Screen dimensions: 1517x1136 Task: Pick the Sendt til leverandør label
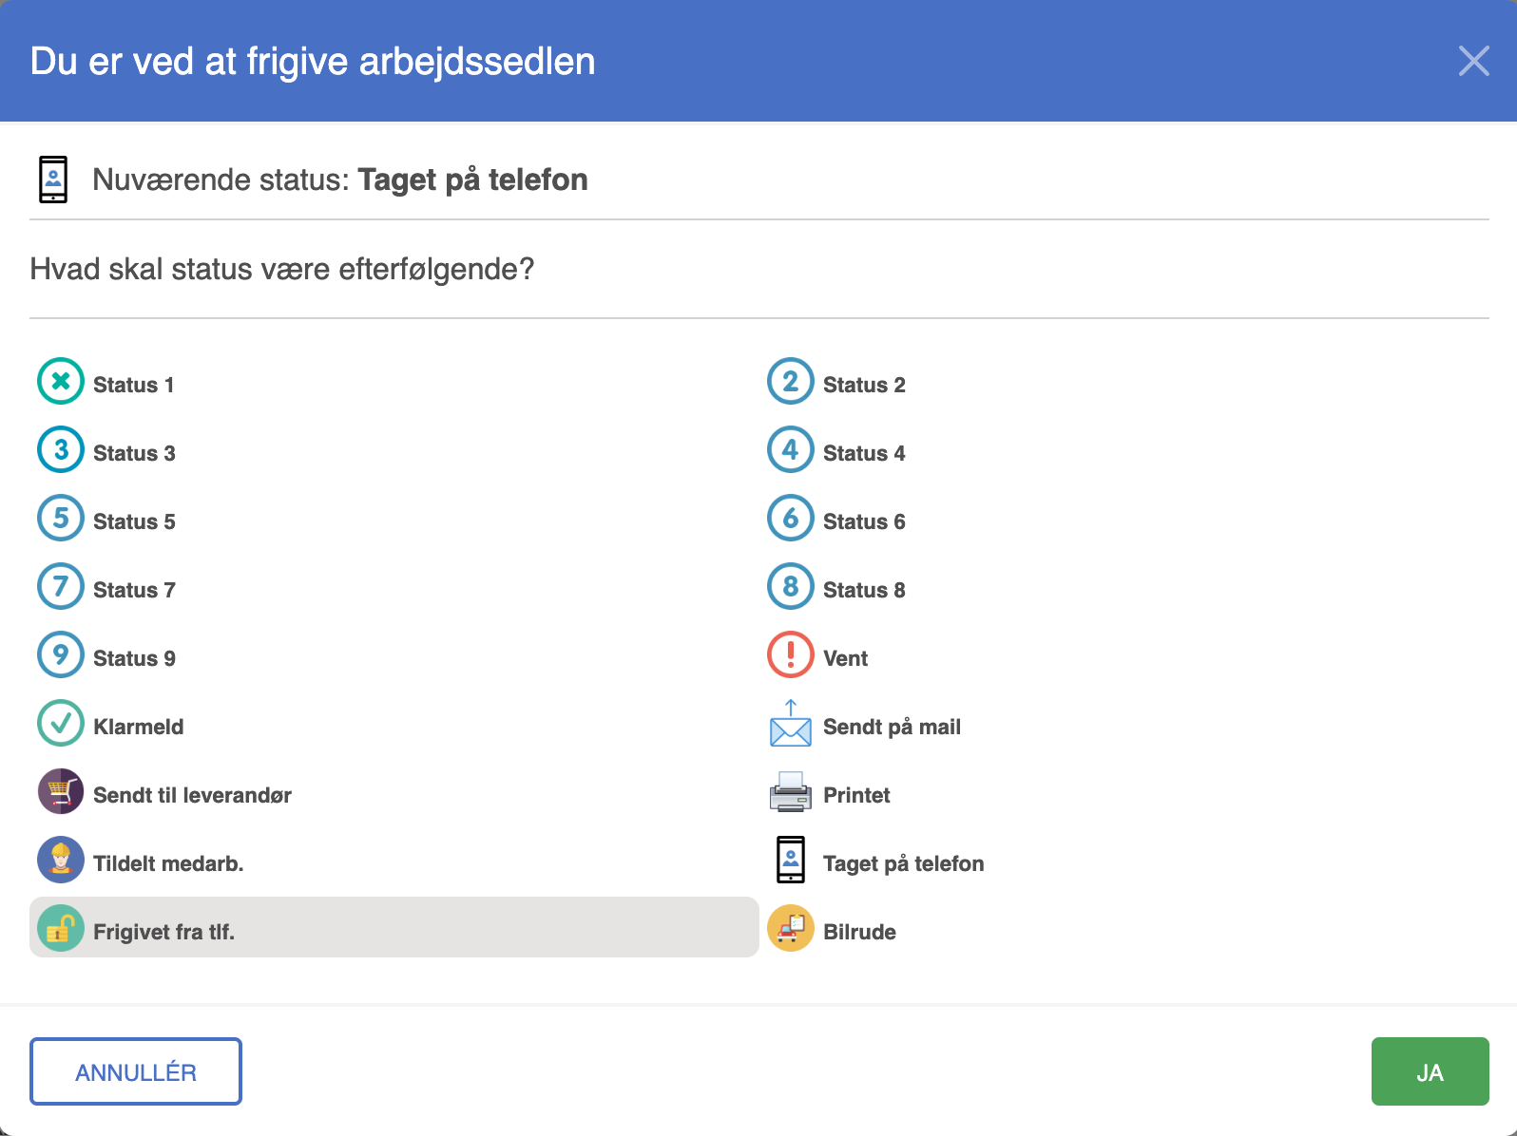192,795
